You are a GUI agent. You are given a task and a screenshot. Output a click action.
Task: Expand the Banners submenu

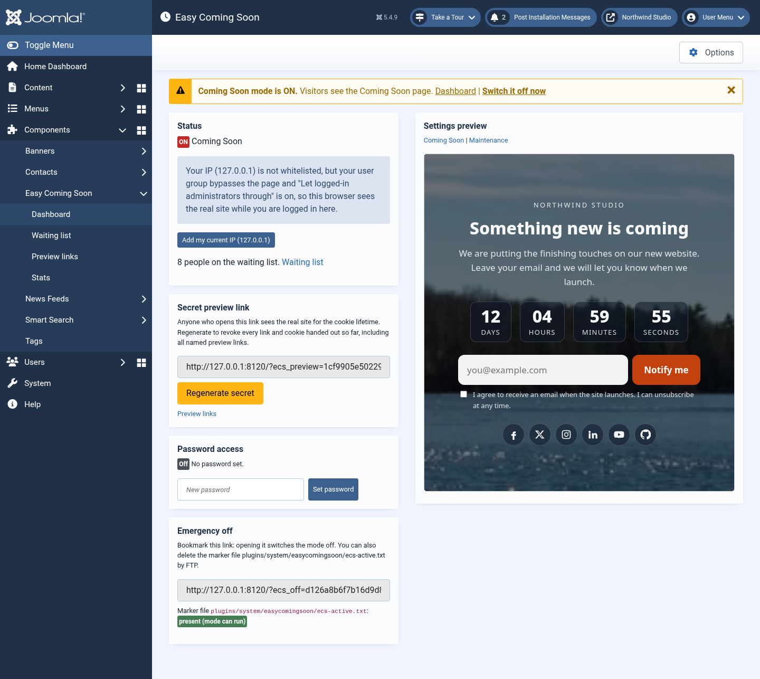click(x=144, y=151)
